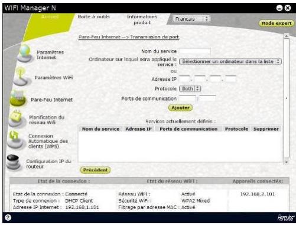This screenshot has height=225, width=296.
Task: Open the Configuration IP du routeur icon
Action: (x=14, y=162)
